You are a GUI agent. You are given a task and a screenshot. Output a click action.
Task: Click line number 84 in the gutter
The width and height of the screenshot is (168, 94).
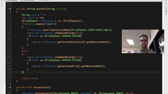(x=8, y=51)
